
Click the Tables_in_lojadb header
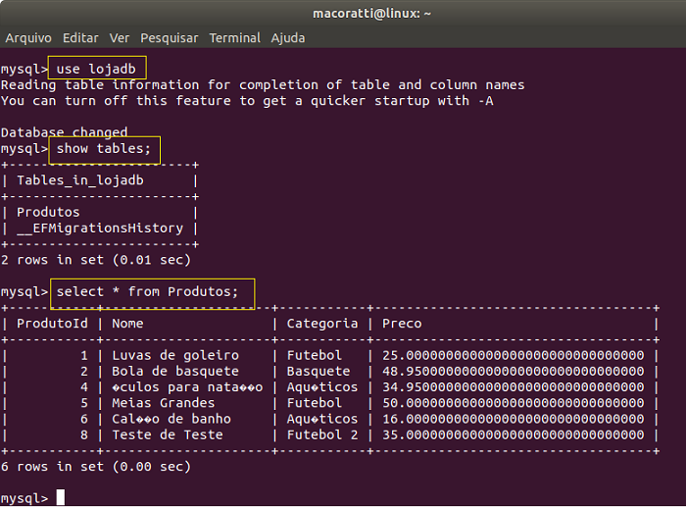point(80,180)
